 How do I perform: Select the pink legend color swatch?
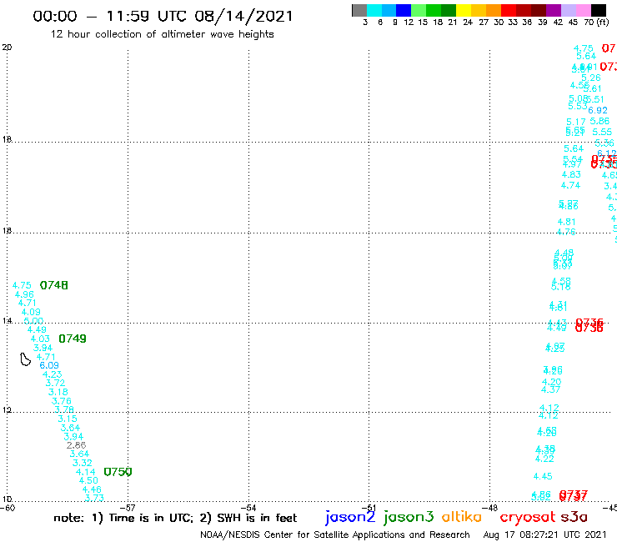pyautogui.click(x=584, y=10)
